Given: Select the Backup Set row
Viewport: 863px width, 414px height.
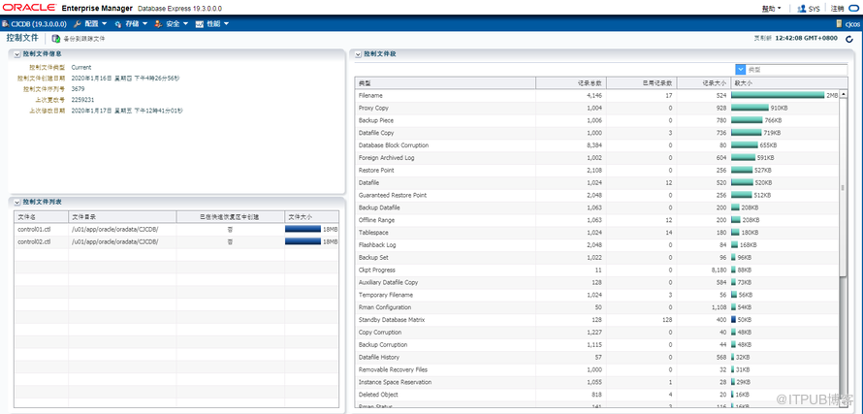Looking at the screenshot, I should click(597, 258).
